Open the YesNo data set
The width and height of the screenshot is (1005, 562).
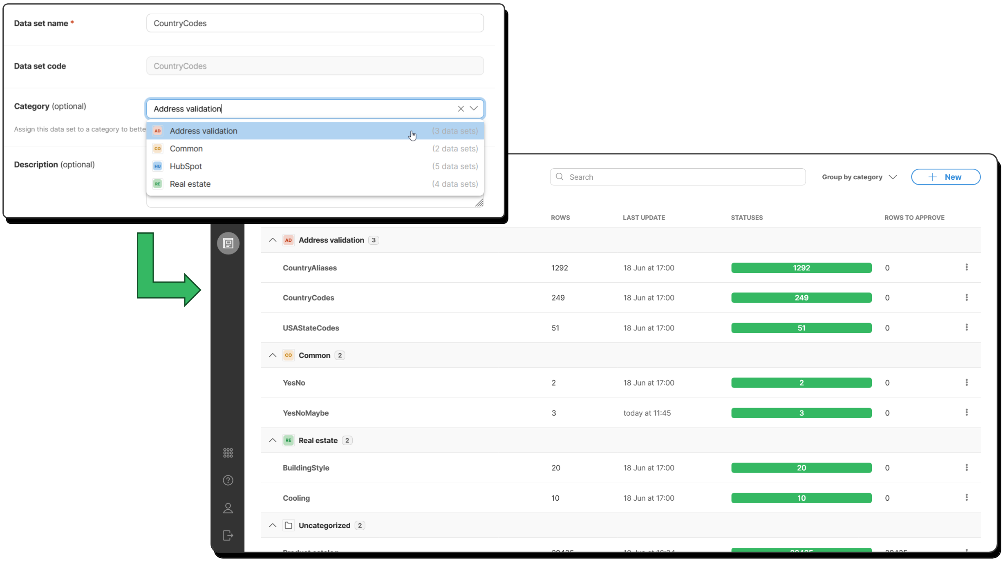coord(294,383)
